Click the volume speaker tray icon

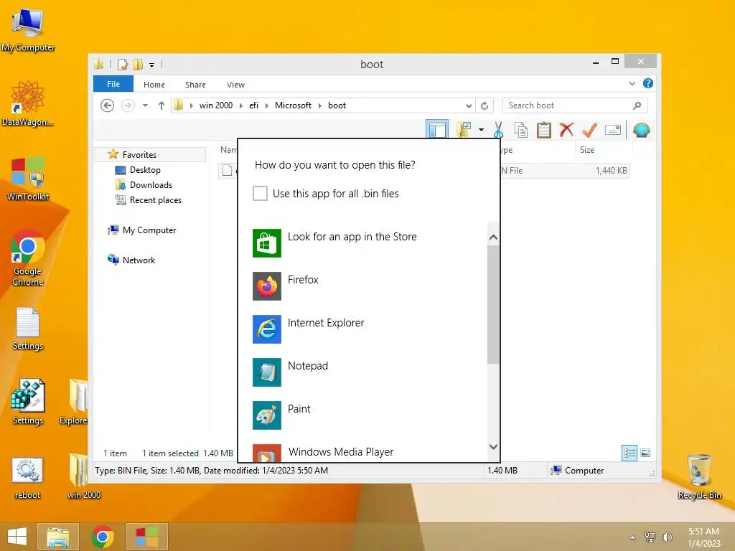(667, 537)
